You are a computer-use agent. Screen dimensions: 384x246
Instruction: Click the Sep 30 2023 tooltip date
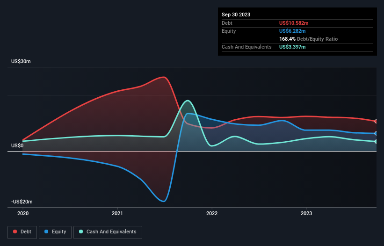[236, 14]
